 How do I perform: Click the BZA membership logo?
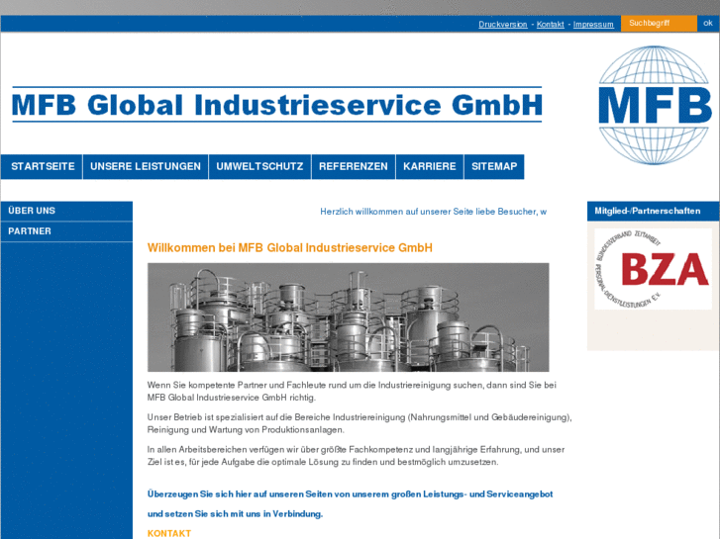coord(653,269)
